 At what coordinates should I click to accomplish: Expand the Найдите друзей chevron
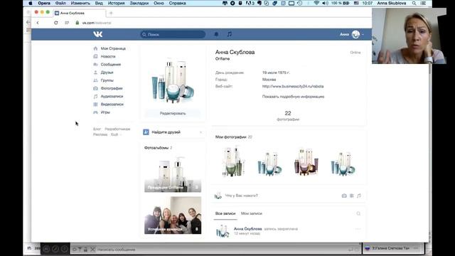tap(200, 132)
